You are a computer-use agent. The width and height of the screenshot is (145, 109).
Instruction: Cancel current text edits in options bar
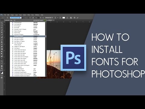(74, 18)
